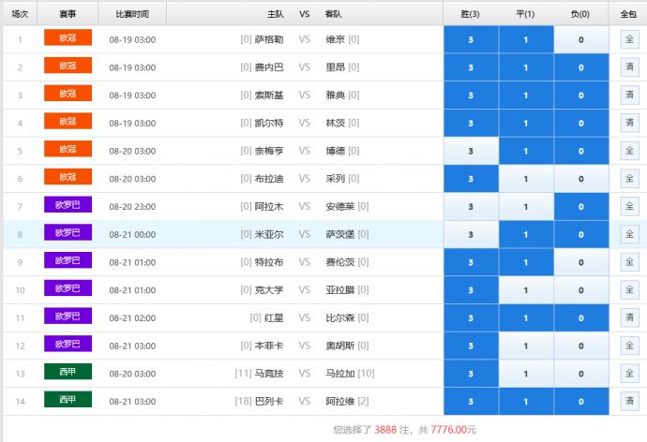Click the total amount 7776.00元
Screen dimensions: 647x442
point(454,430)
